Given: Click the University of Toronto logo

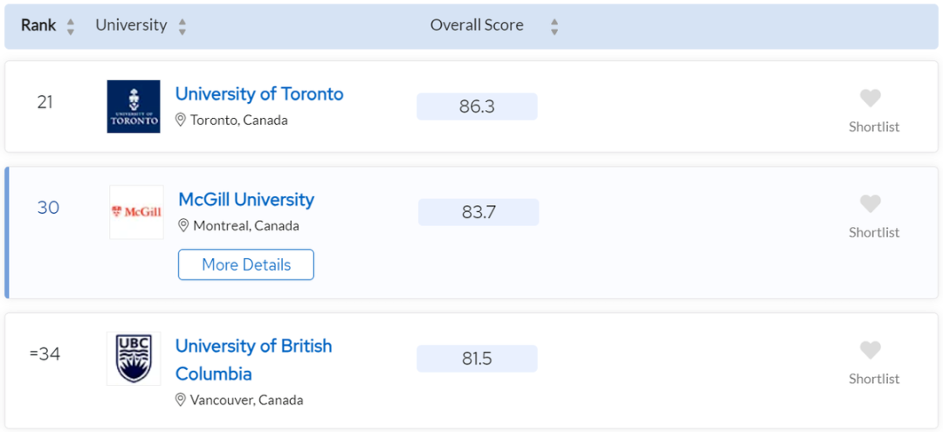Looking at the screenshot, I should 134,106.
